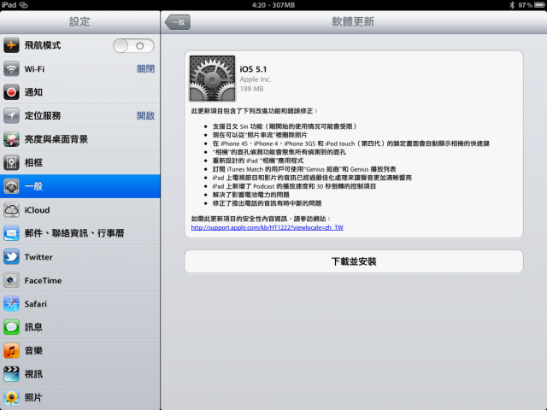Viewport: 547px width, 410px height.
Task: Tap the Airplane Mode orange plane icon
Action: 11,45
